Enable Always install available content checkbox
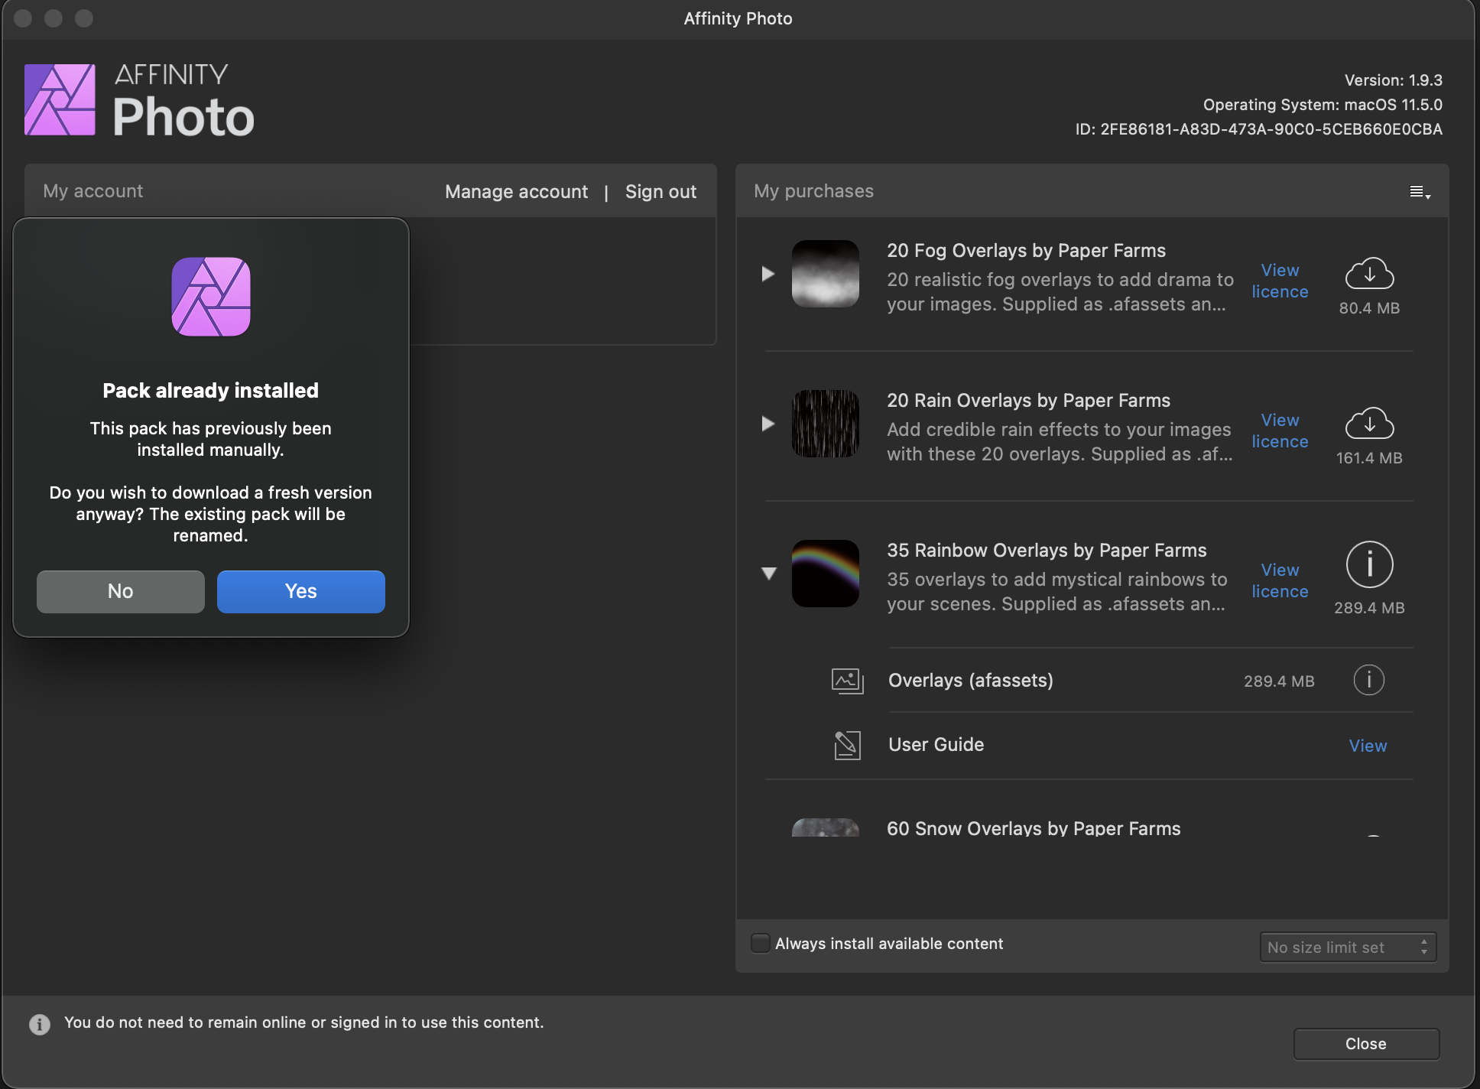This screenshot has height=1089, width=1480. point(760,944)
